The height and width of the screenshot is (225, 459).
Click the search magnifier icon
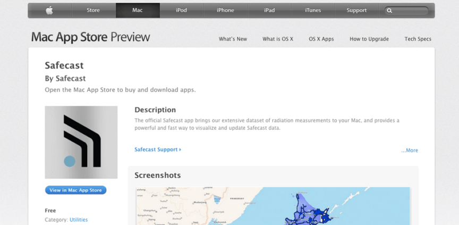click(x=389, y=11)
